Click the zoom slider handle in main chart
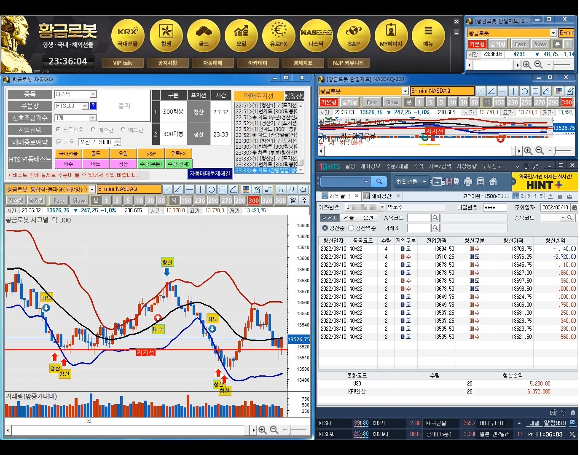 (291, 430)
